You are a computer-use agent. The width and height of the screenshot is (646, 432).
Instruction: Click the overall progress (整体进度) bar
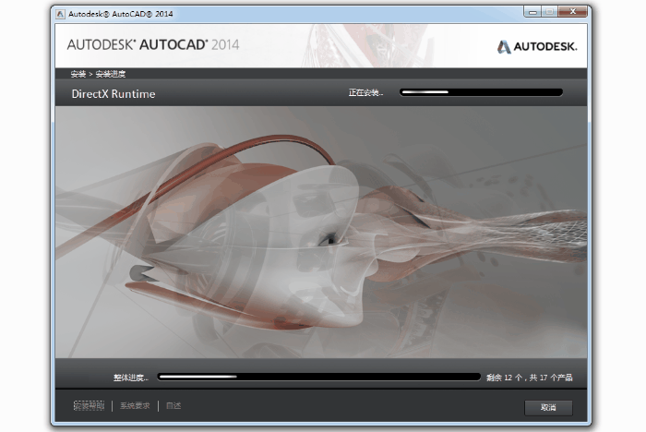tap(319, 377)
